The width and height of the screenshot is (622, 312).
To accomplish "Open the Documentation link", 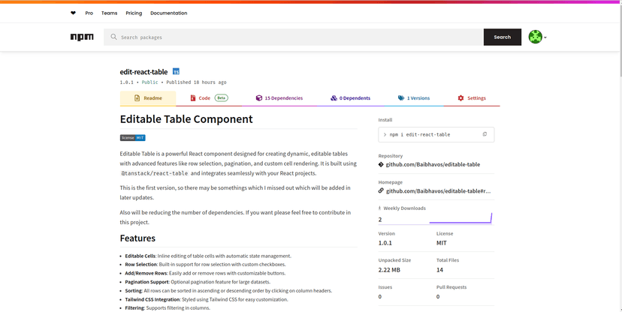I will [168, 13].
